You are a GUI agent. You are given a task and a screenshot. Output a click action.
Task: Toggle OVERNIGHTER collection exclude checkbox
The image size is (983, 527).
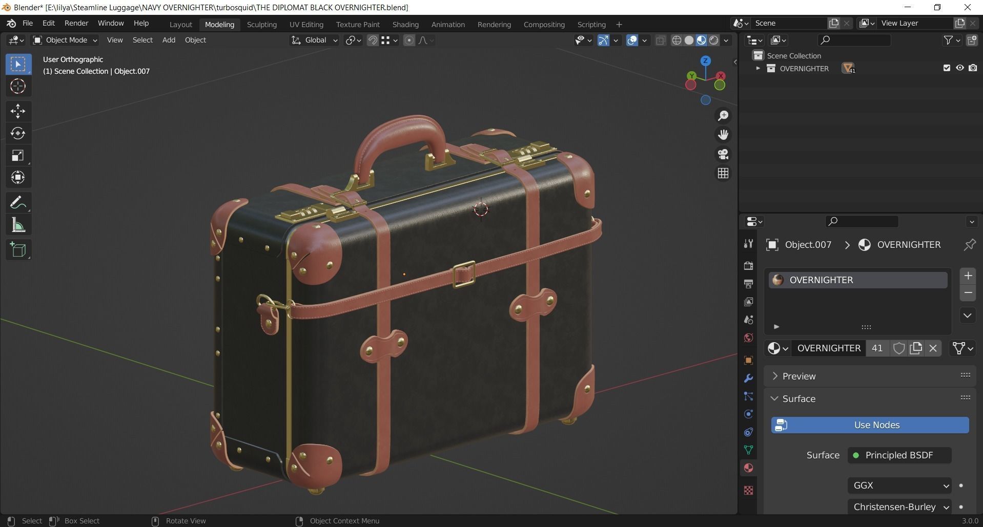947,68
